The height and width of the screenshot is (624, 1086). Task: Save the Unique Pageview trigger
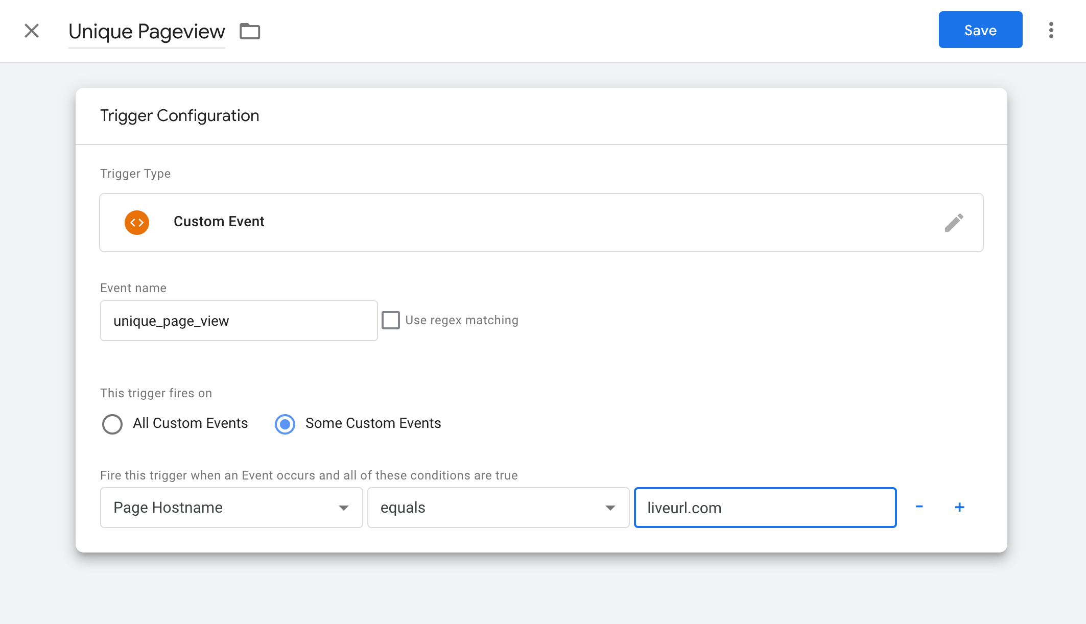[x=980, y=30]
